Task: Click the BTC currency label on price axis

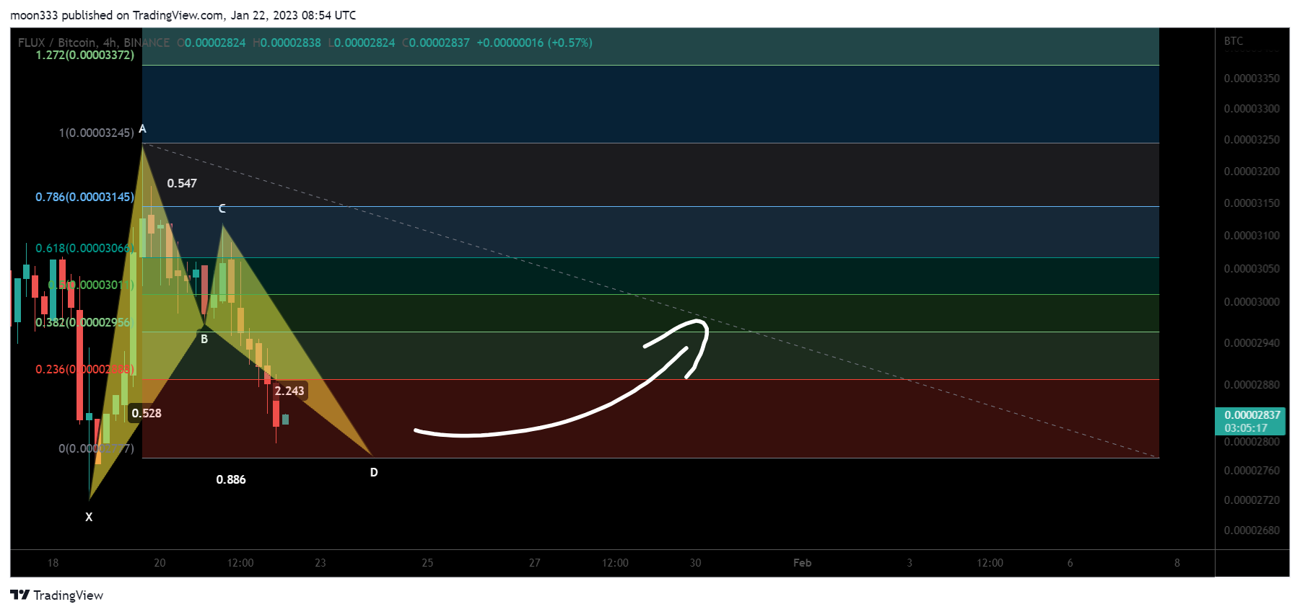Action: coord(1234,41)
